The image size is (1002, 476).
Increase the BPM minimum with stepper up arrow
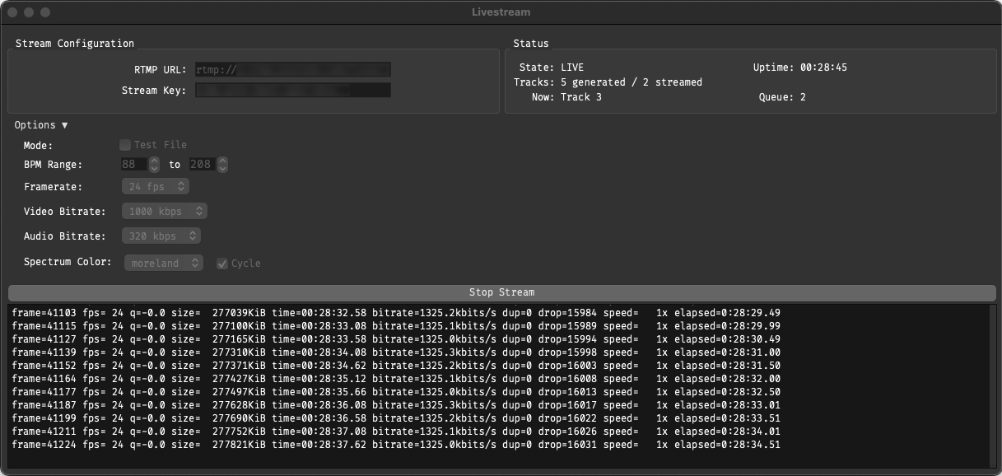point(154,161)
